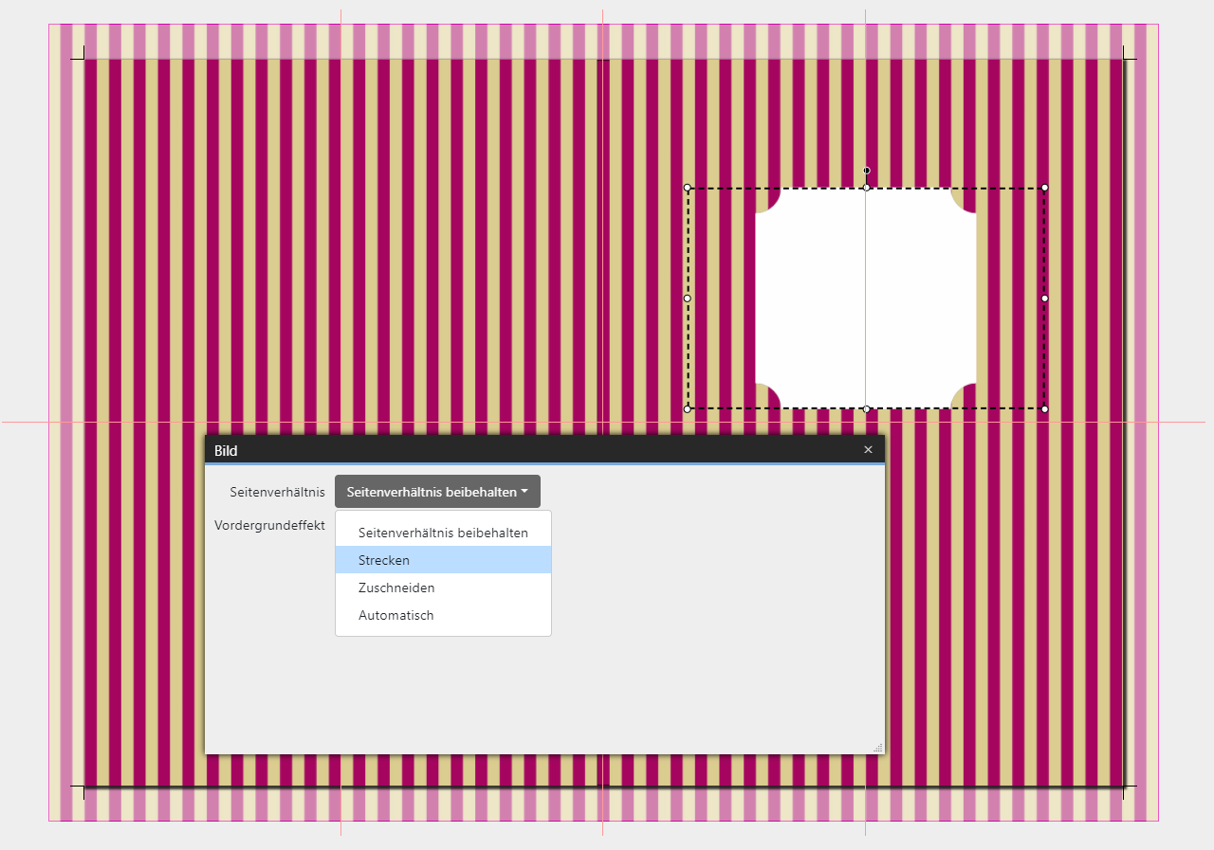
Task: Click the right-middle resize handle of the image frame
Action: click(1044, 298)
